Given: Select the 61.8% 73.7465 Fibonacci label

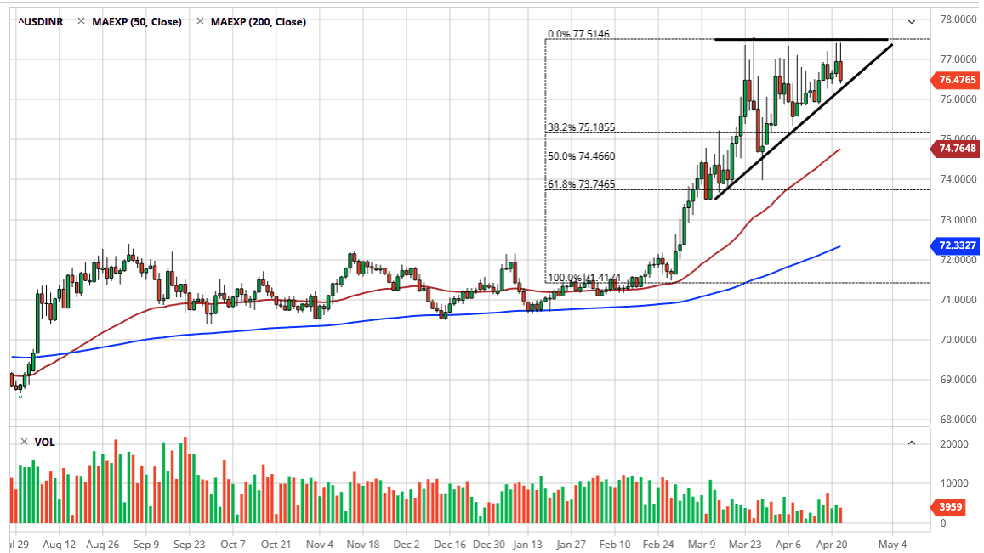Looking at the screenshot, I should pyautogui.click(x=581, y=184).
